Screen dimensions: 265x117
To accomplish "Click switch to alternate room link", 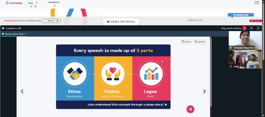I will pyautogui.click(x=30, y=21).
